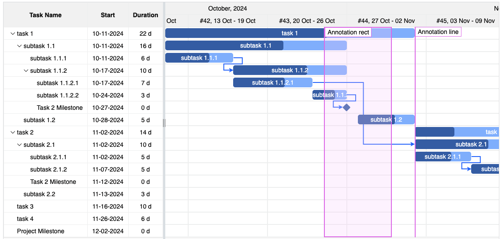Click the Annotation line label
The image size is (502, 239).
[x=438, y=32]
